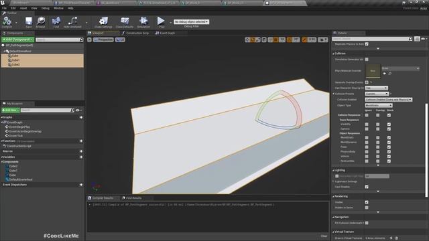The height and width of the screenshot is (241, 429).
Task: Use selected asset arrow for Phys Material
Action: tap(385, 74)
